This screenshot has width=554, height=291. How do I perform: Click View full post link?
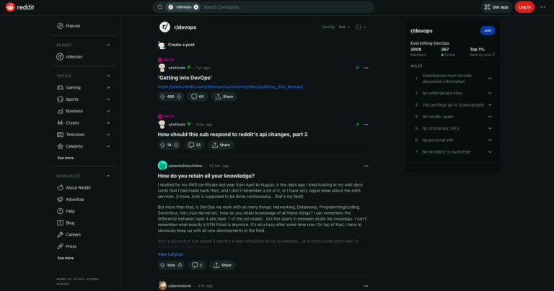tap(171, 254)
